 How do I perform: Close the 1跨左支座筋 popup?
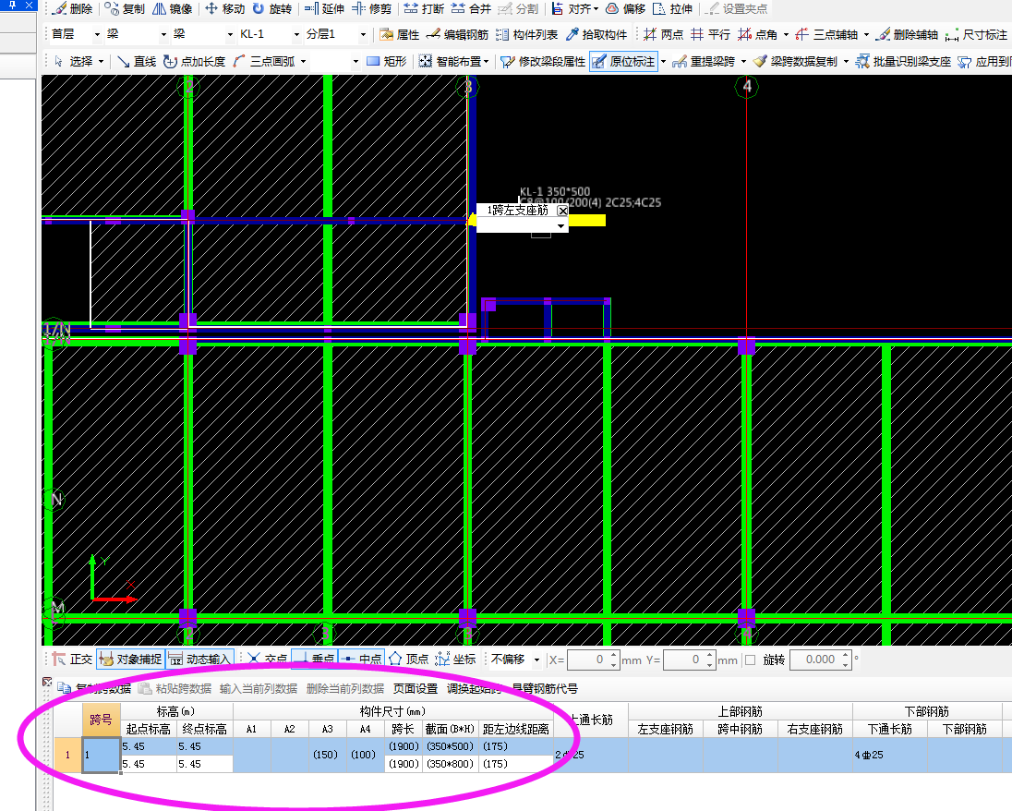click(x=563, y=211)
